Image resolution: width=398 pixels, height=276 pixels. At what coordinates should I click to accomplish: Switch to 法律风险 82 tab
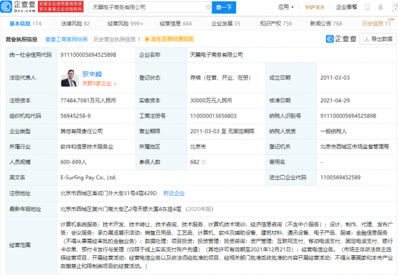tap(75, 23)
